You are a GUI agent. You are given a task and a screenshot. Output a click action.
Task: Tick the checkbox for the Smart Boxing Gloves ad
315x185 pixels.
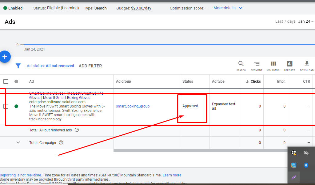click(6, 106)
